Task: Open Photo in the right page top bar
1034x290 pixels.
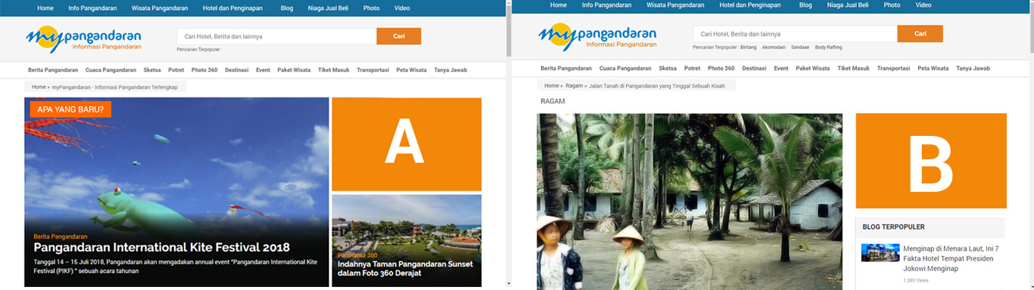Action: (x=892, y=5)
